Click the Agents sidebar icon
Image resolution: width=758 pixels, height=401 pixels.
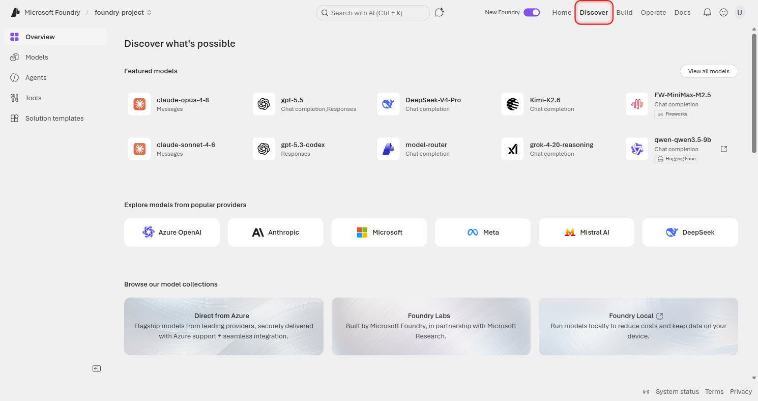click(x=14, y=77)
